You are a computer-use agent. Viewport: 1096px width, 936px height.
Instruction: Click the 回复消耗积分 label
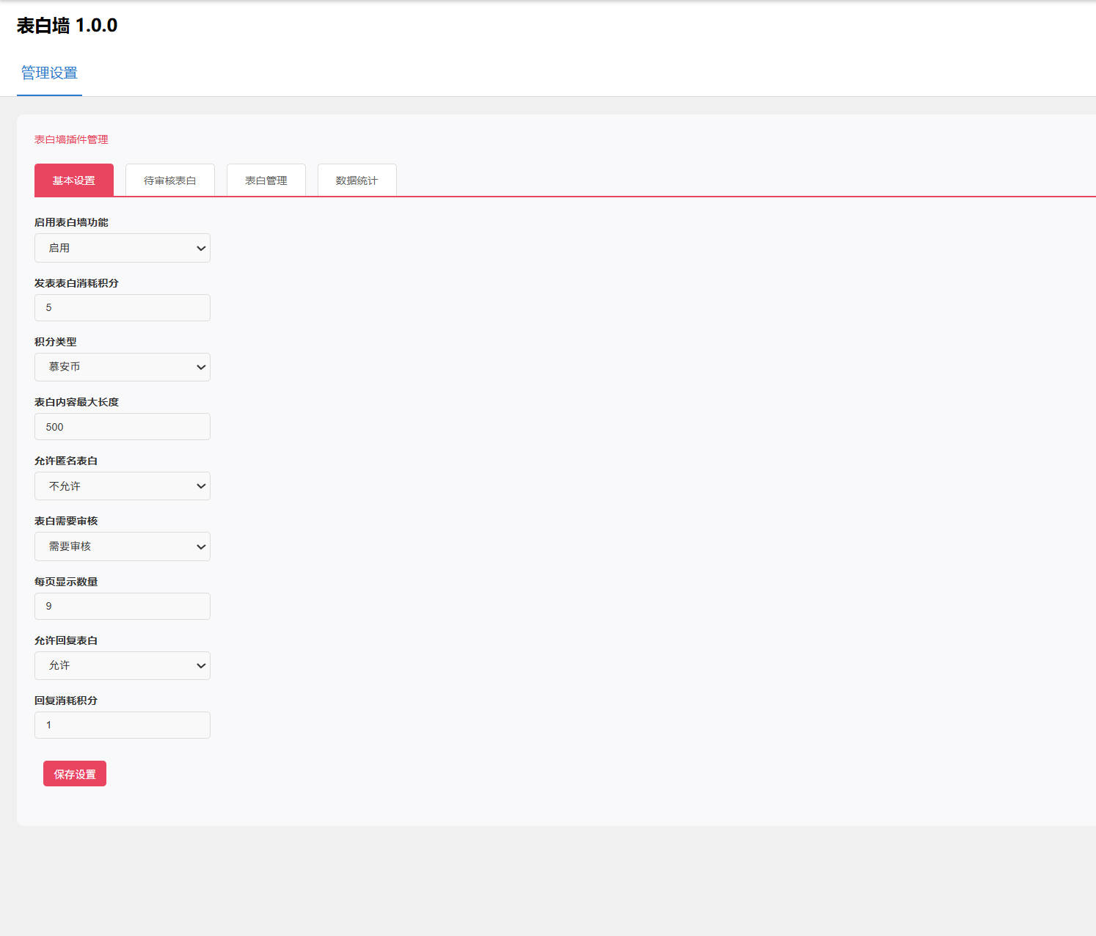(x=66, y=701)
